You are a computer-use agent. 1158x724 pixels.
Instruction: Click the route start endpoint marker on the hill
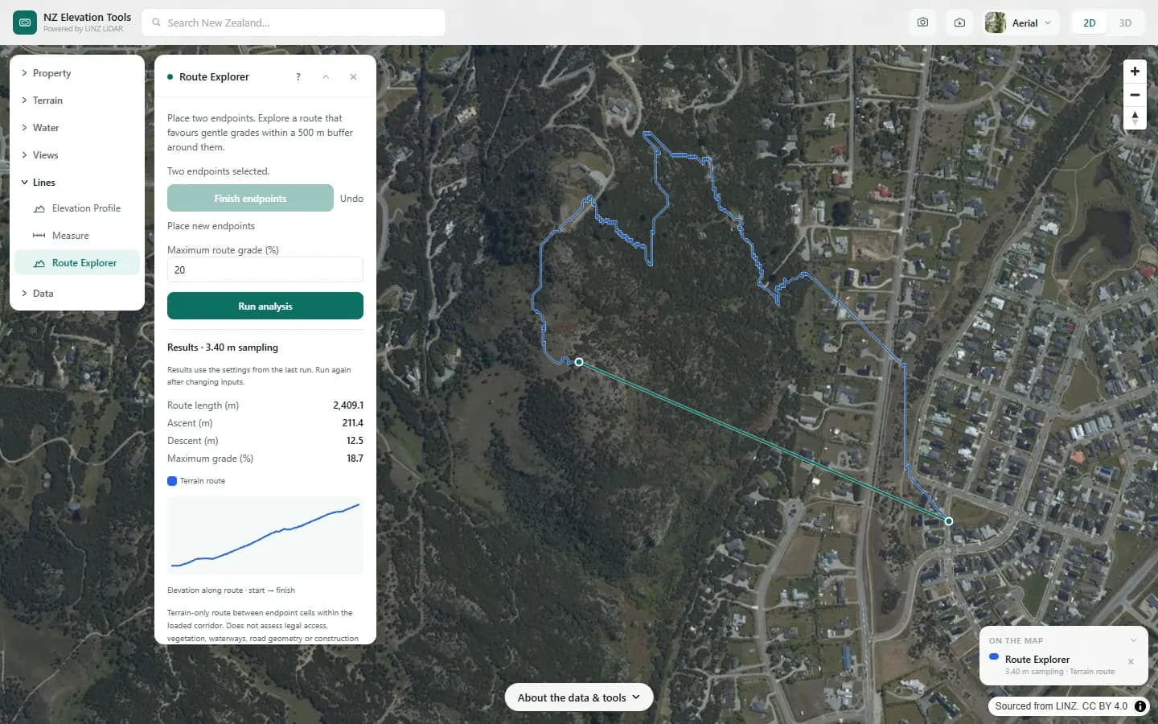(579, 362)
